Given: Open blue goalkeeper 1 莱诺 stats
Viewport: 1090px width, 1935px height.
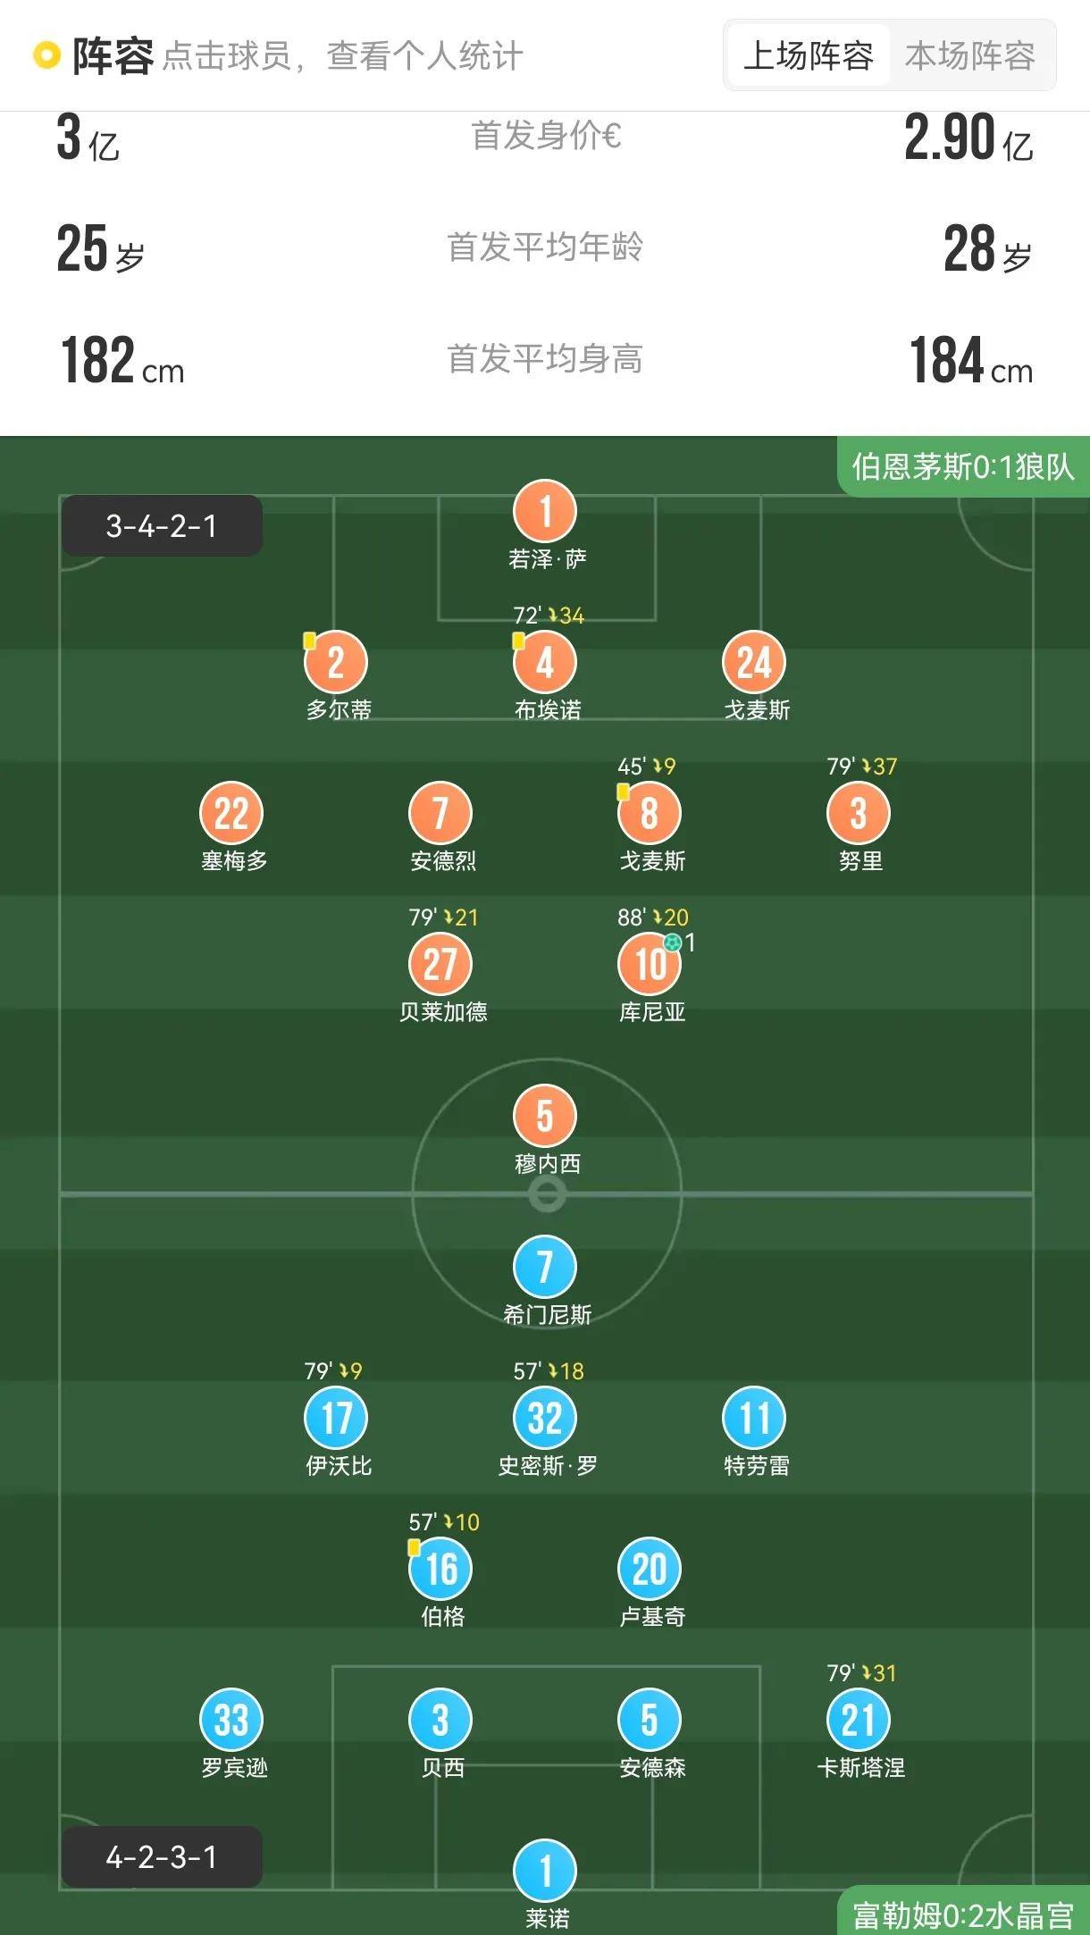Looking at the screenshot, I should click(x=545, y=1871).
